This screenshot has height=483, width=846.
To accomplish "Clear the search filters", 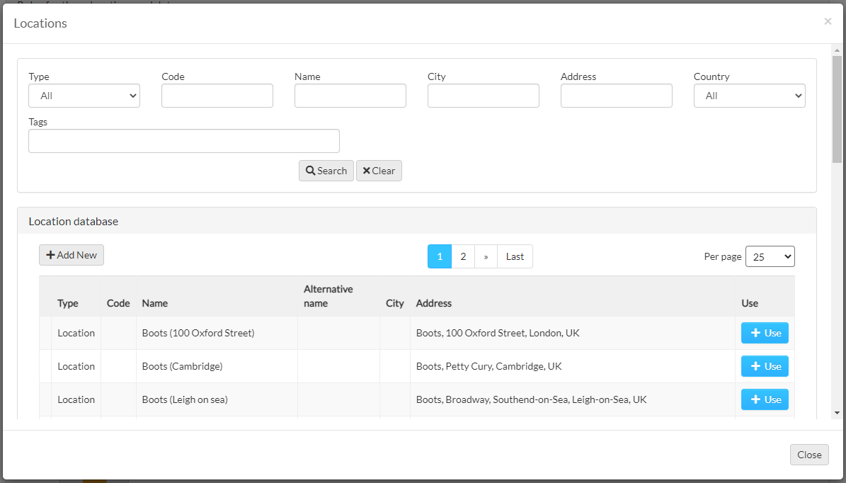I will click(379, 171).
